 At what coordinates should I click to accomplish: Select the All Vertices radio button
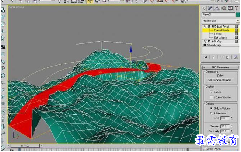[x=211, y=113]
